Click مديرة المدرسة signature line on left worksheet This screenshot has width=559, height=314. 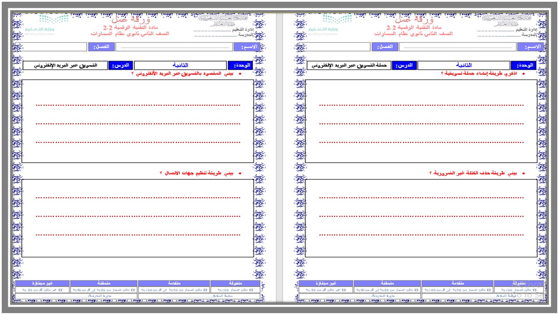pyautogui.click(x=76, y=296)
